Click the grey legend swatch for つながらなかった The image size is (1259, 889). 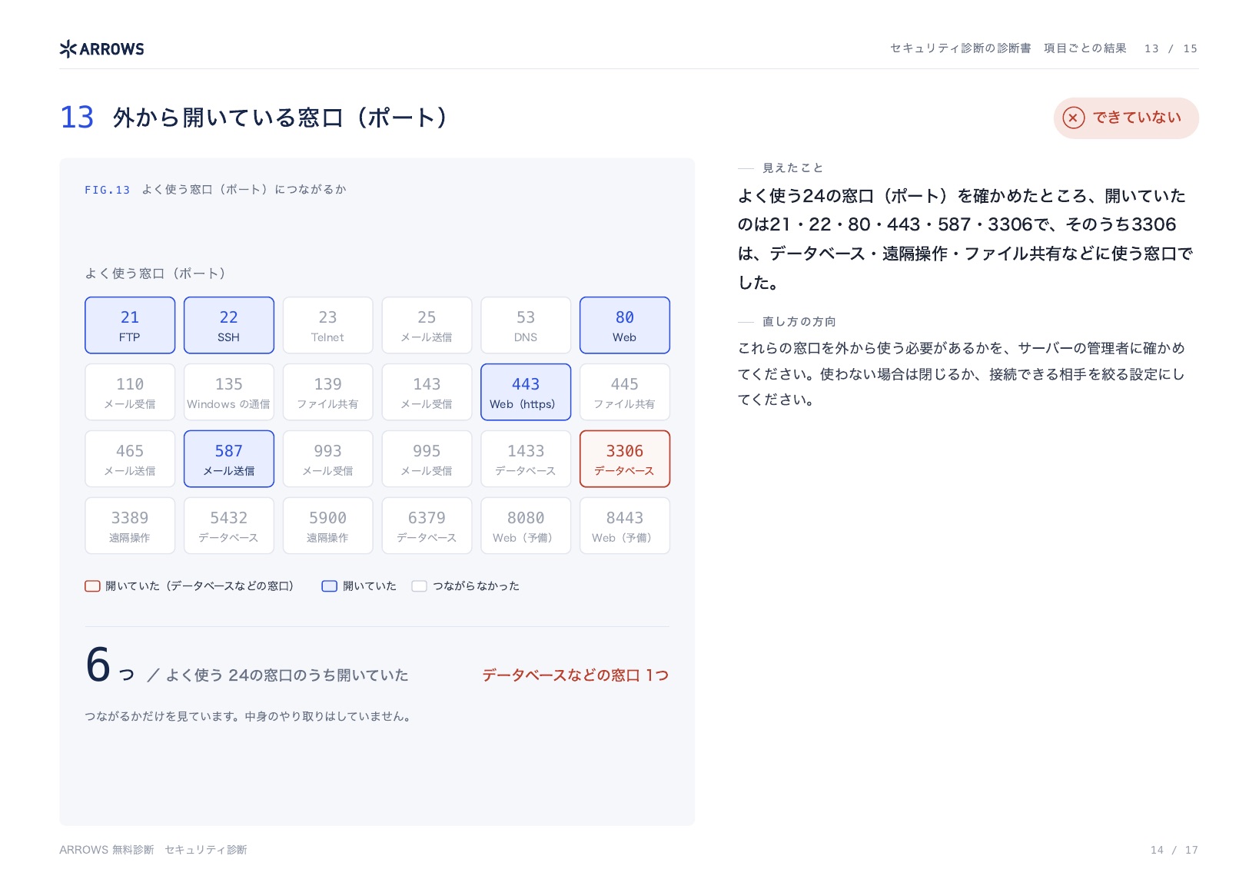coord(419,586)
